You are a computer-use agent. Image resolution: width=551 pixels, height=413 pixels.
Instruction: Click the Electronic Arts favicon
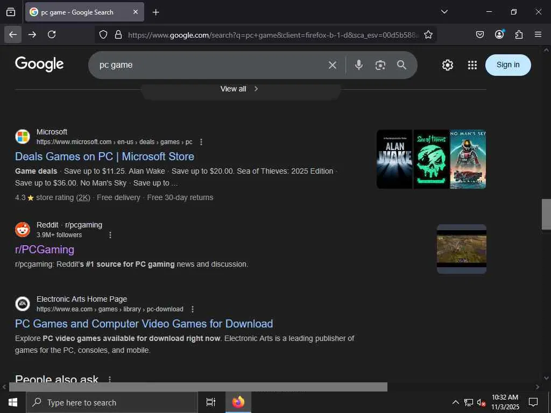23,304
